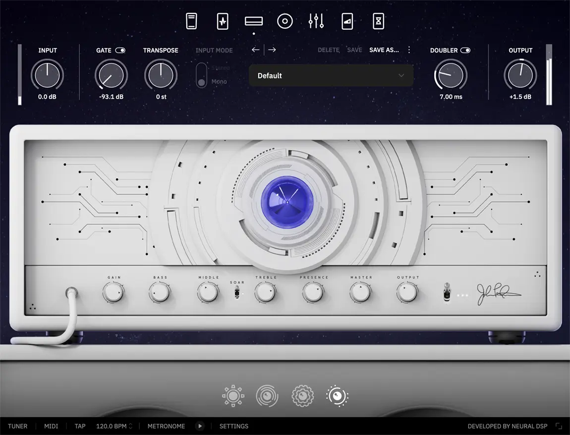Select the Mono input mode label
Screen dimensions: 570x435
point(219,82)
